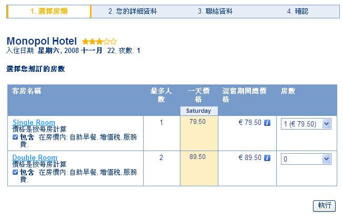Viewport: 343px width, 224px height.
Task: Click Double Room 89.50 daily price cell
Action: (x=198, y=157)
